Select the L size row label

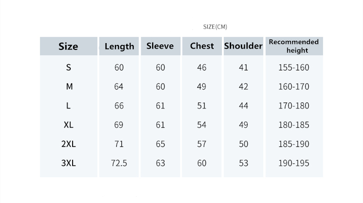pos(68,106)
